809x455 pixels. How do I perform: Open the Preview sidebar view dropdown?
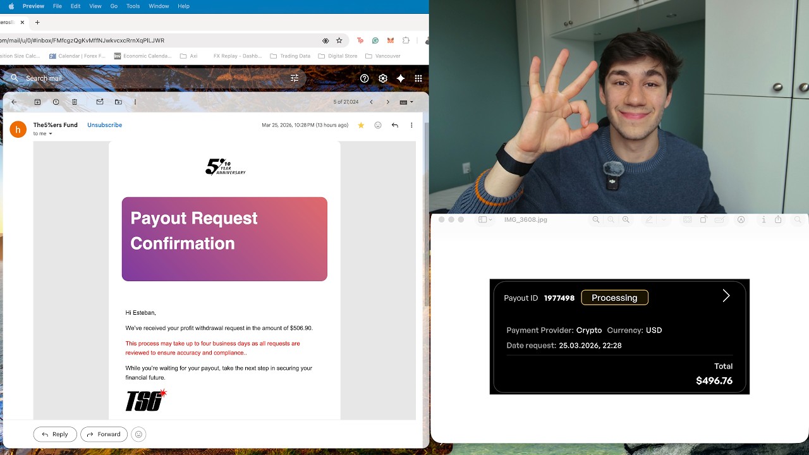pos(485,220)
